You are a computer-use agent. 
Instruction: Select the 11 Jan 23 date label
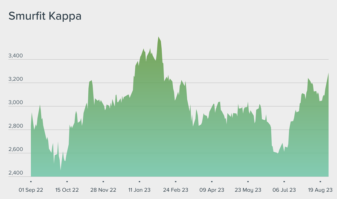click(139, 190)
